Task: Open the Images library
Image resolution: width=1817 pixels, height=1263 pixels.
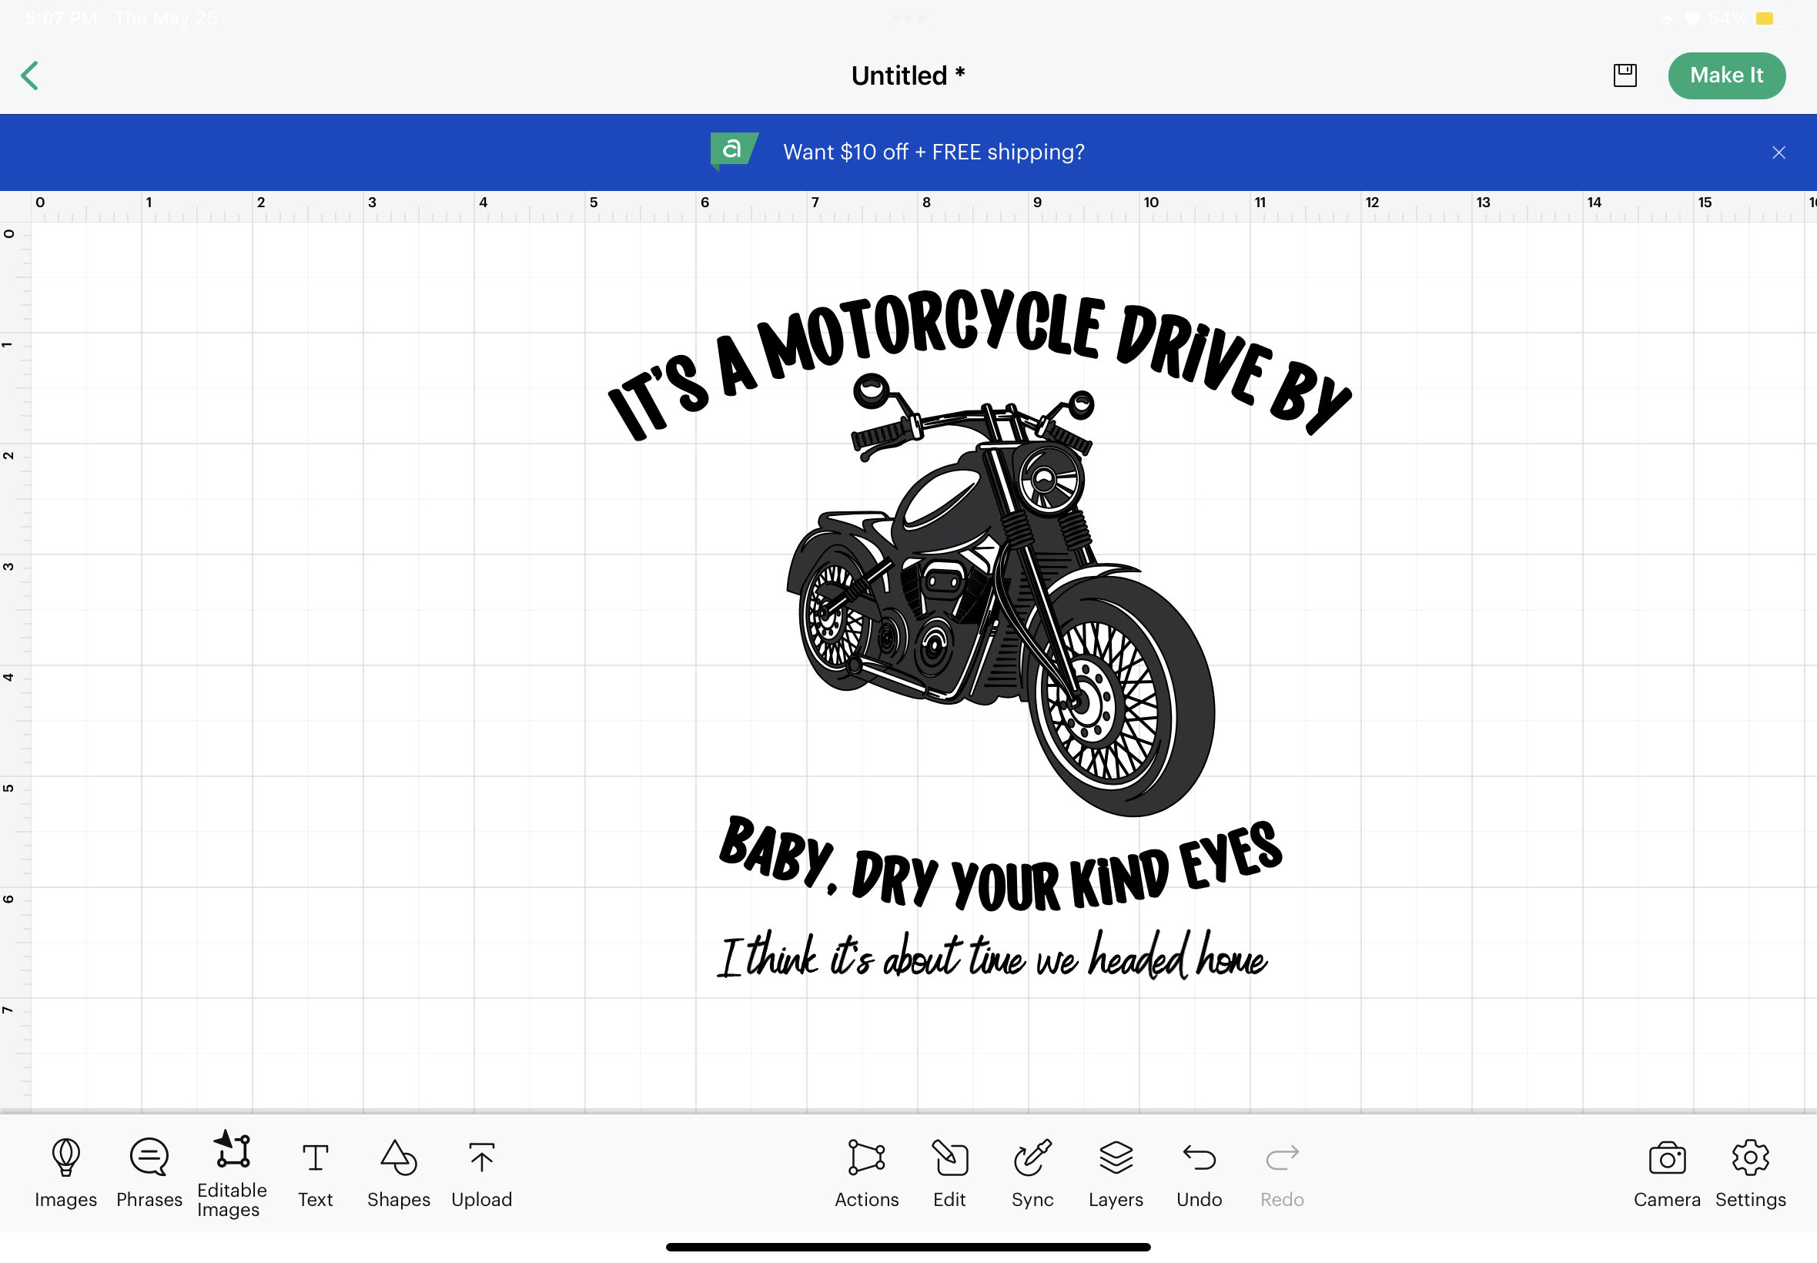Action: pos(65,1173)
